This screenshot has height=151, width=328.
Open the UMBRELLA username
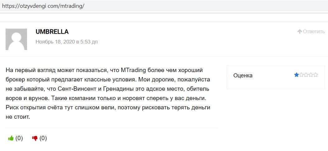coord(52,32)
